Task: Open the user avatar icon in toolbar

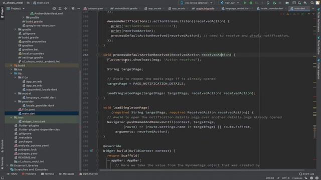Action: coord(317,3)
